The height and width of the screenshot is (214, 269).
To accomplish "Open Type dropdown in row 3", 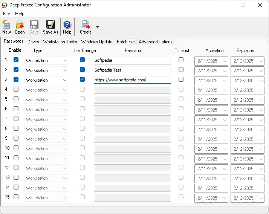I will click(x=46, y=80).
